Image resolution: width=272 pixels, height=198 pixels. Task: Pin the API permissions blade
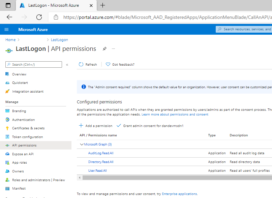click(104, 48)
